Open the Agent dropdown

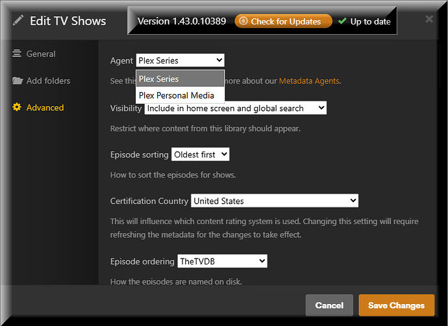180,60
